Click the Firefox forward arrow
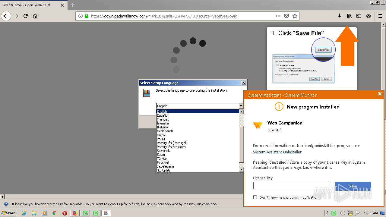Screen dimensions: 386x217 [x=16, y=16]
